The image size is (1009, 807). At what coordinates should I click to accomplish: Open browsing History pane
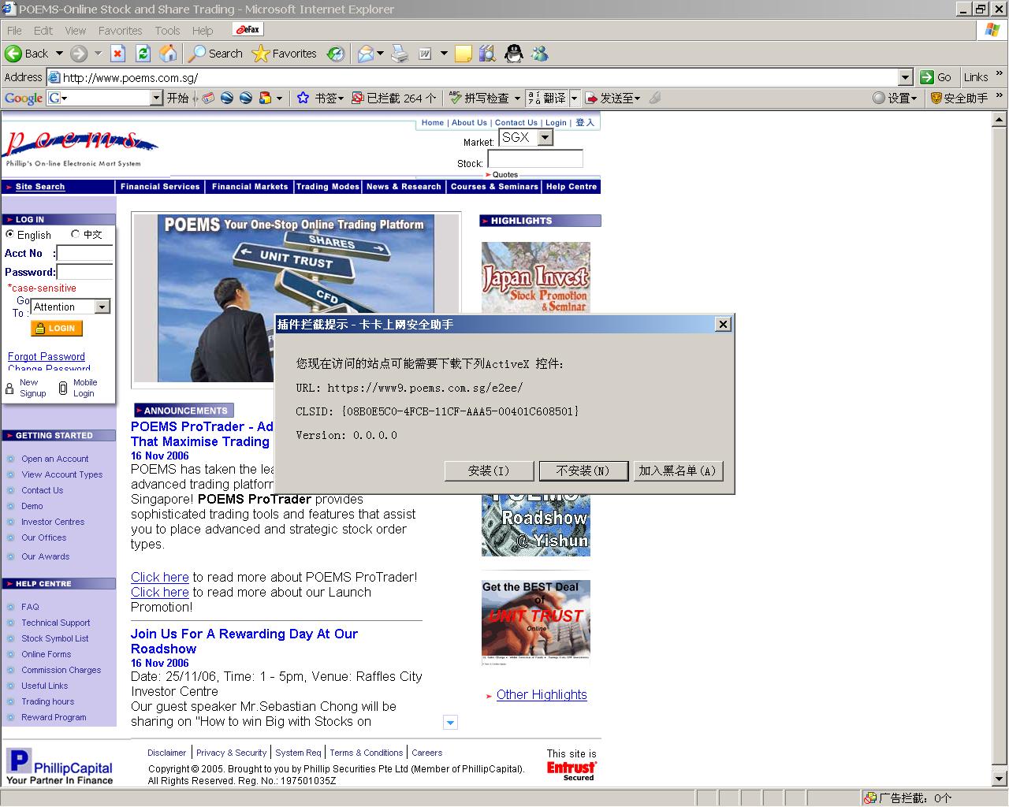(x=336, y=54)
